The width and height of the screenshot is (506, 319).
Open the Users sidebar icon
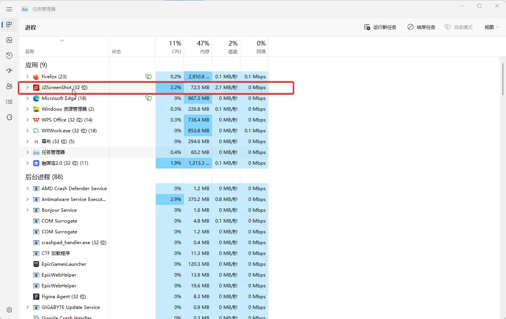click(x=9, y=86)
